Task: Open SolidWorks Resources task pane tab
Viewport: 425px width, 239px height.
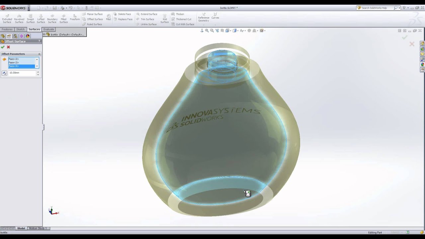Action: (x=422, y=43)
